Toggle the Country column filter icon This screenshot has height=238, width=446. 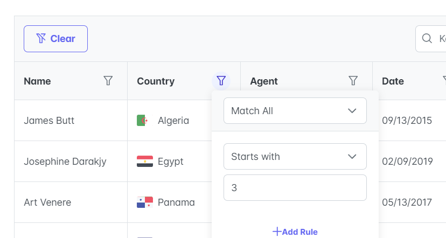tap(221, 81)
